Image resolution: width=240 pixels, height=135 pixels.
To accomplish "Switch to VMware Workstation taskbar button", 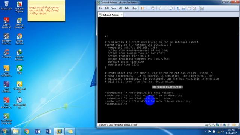I will click(x=59, y=132).
